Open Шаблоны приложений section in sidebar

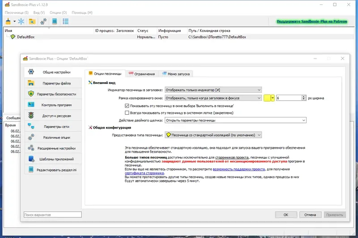[x=53, y=159]
